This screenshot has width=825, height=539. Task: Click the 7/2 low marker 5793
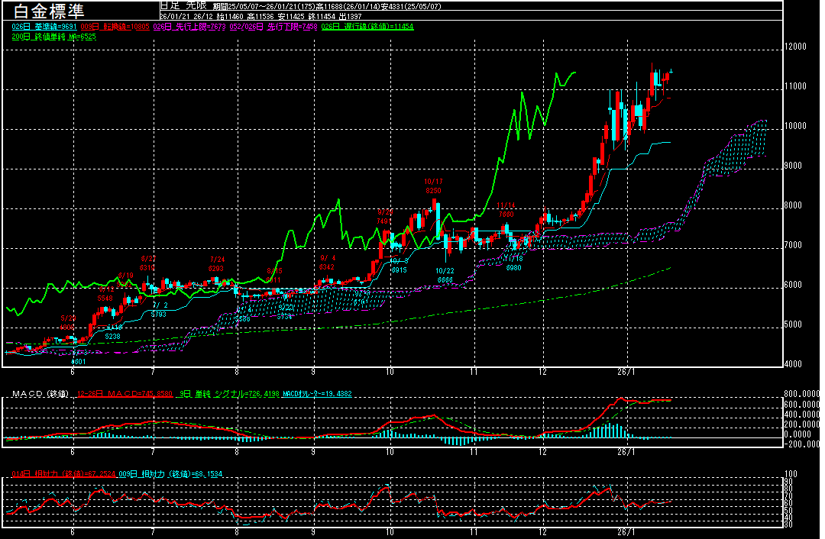pyautogui.click(x=158, y=314)
